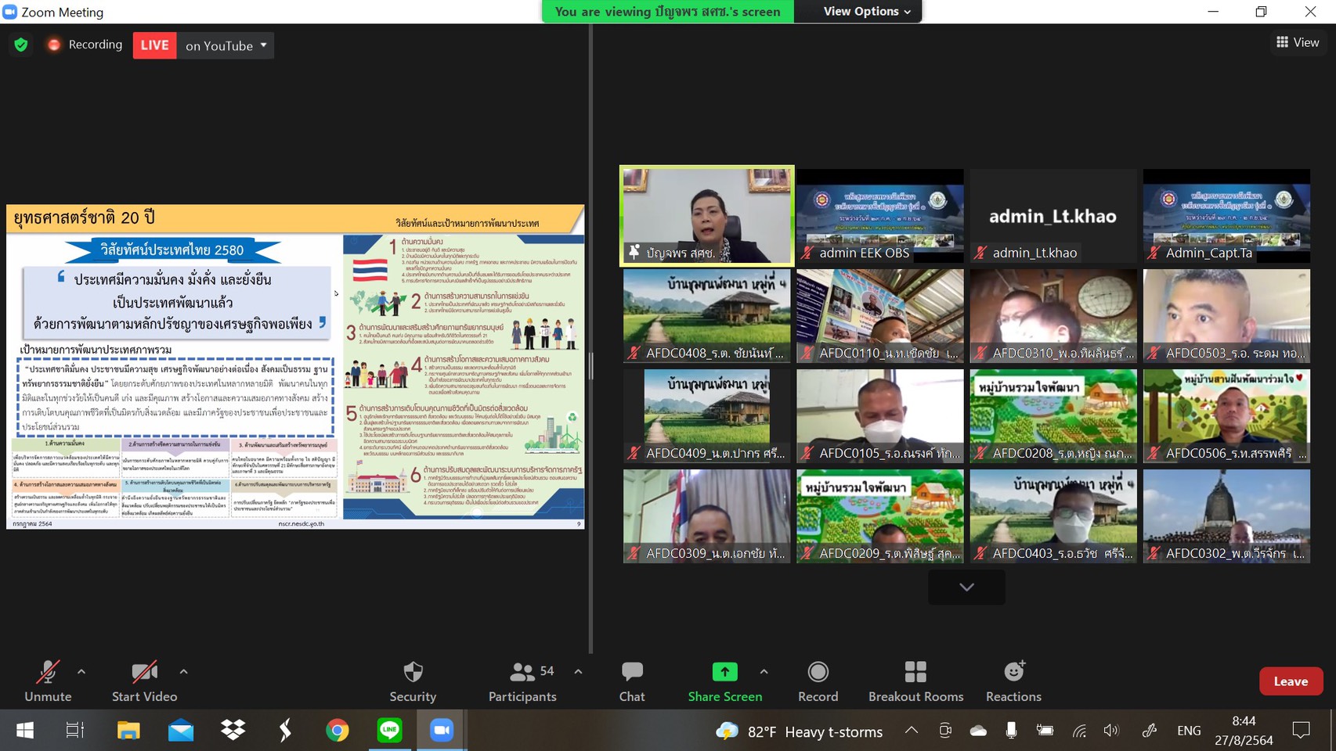Click the green encryption shield icon
Screen dimensions: 1336x751
pos(21,45)
